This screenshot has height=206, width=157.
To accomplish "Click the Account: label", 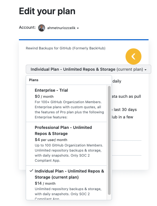I will pos(27,27).
